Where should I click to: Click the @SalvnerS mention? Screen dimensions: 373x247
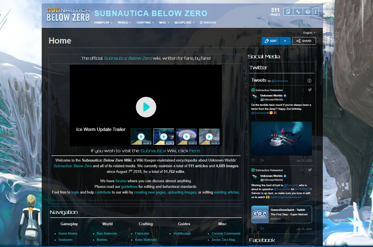click(291, 185)
